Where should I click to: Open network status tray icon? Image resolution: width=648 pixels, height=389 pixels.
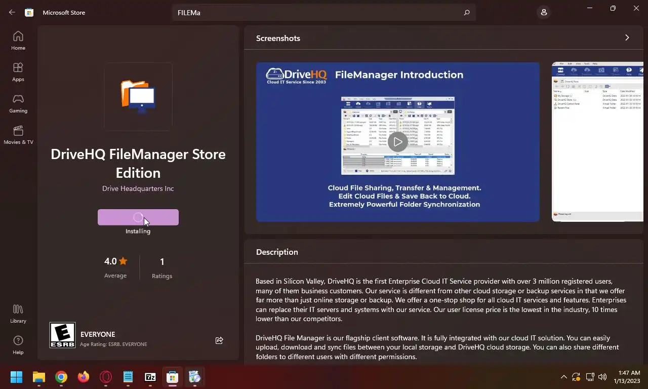coord(590,377)
